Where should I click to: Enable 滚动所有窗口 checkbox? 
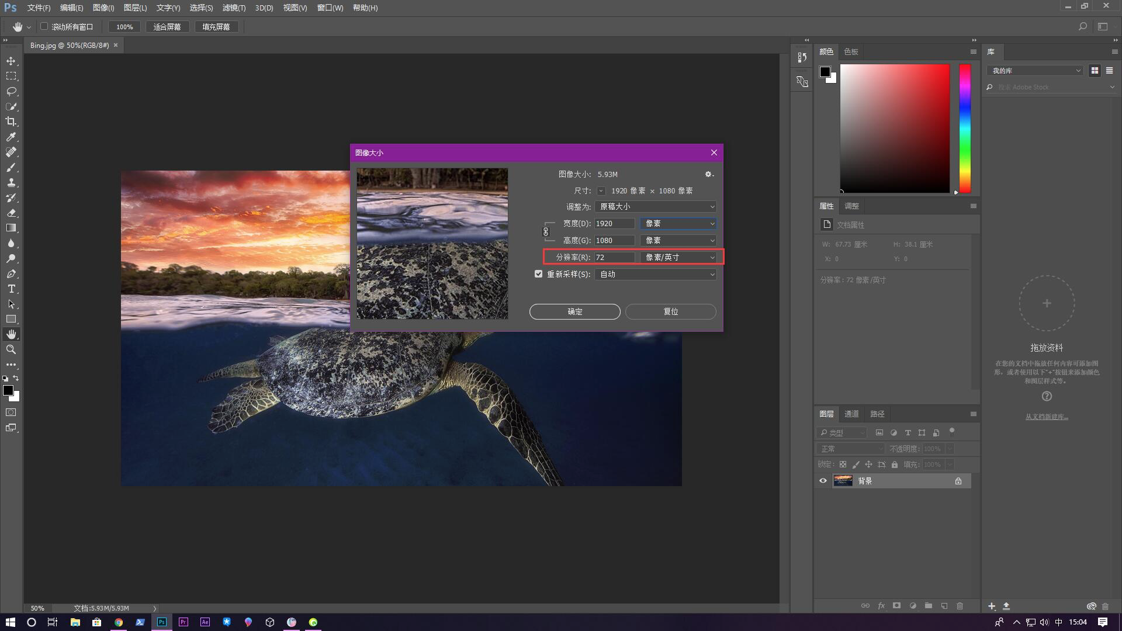pyautogui.click(x=44, y=26)
